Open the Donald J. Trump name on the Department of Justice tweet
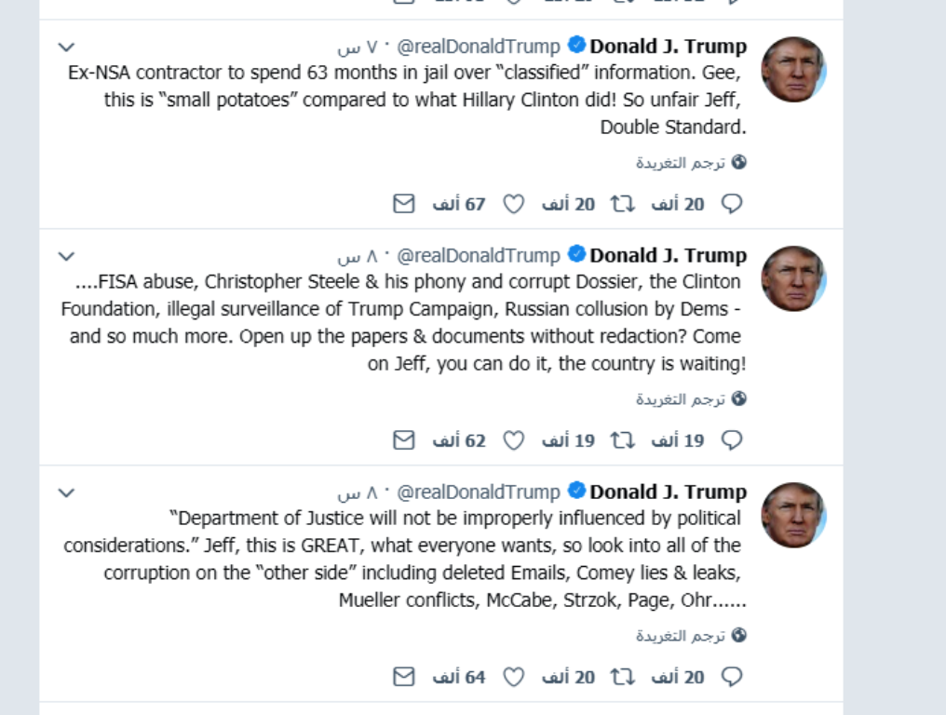The height and width of the screenshot is (715, 946). pos(669,492)
